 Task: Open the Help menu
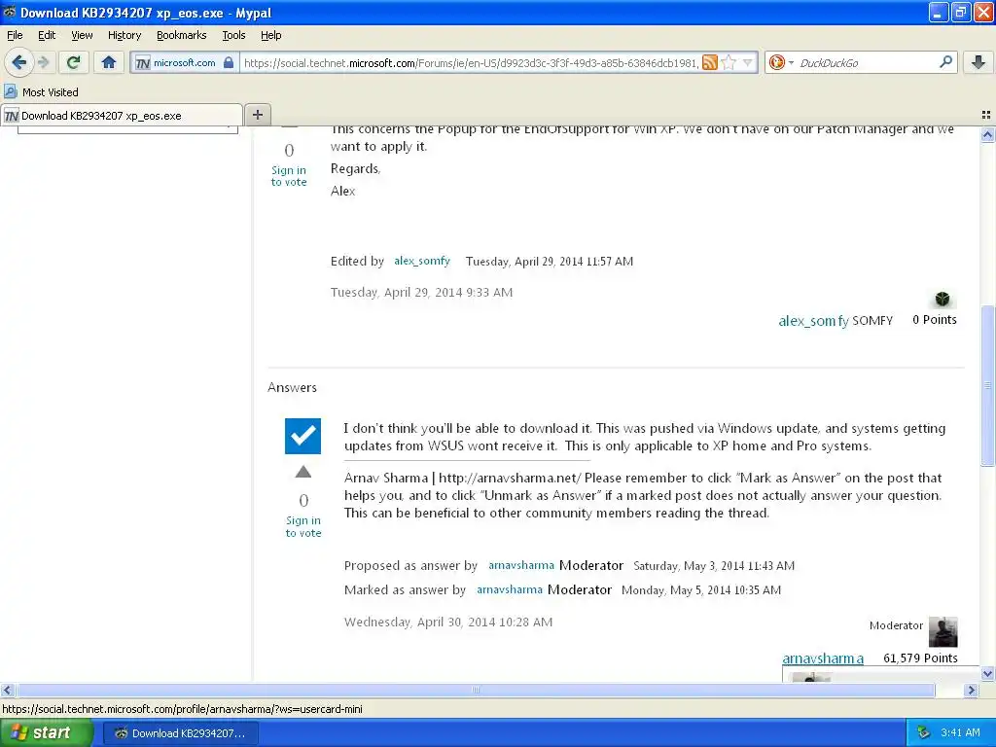pos(270,35)
